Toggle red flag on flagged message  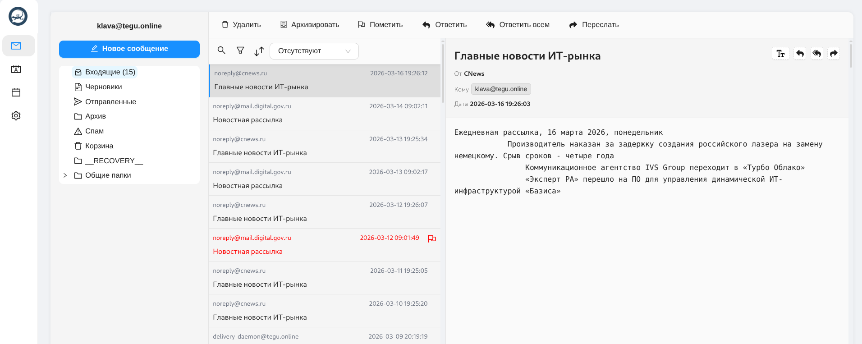click(x=432, y=239)
